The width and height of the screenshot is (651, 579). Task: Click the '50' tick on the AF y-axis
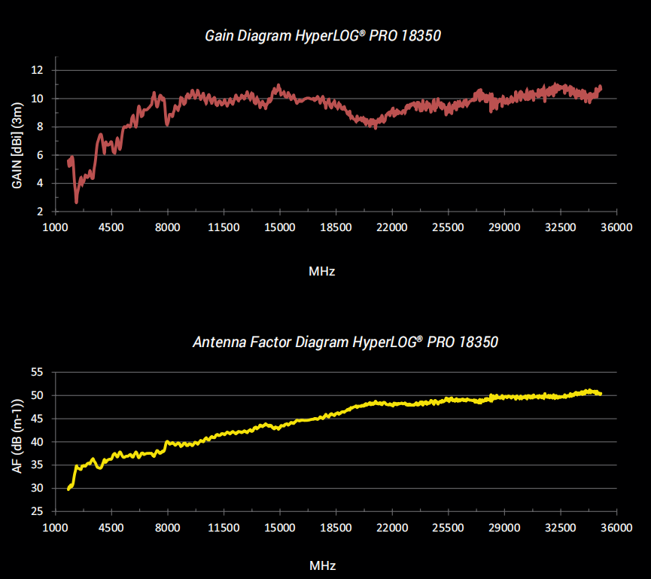pos(38,395)
